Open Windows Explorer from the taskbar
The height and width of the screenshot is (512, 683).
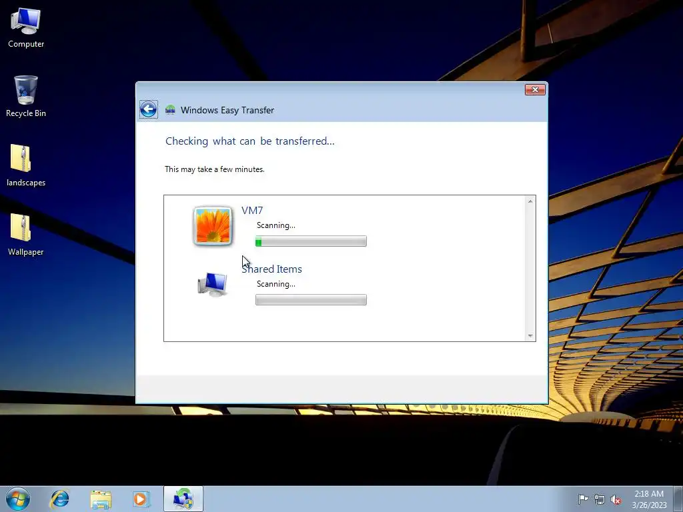pyautogui.click(x=101, y=499)
